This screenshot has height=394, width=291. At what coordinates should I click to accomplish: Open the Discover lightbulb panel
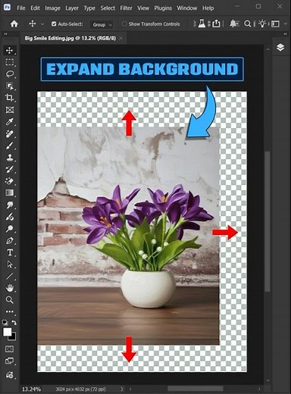(x=262, y=23)
